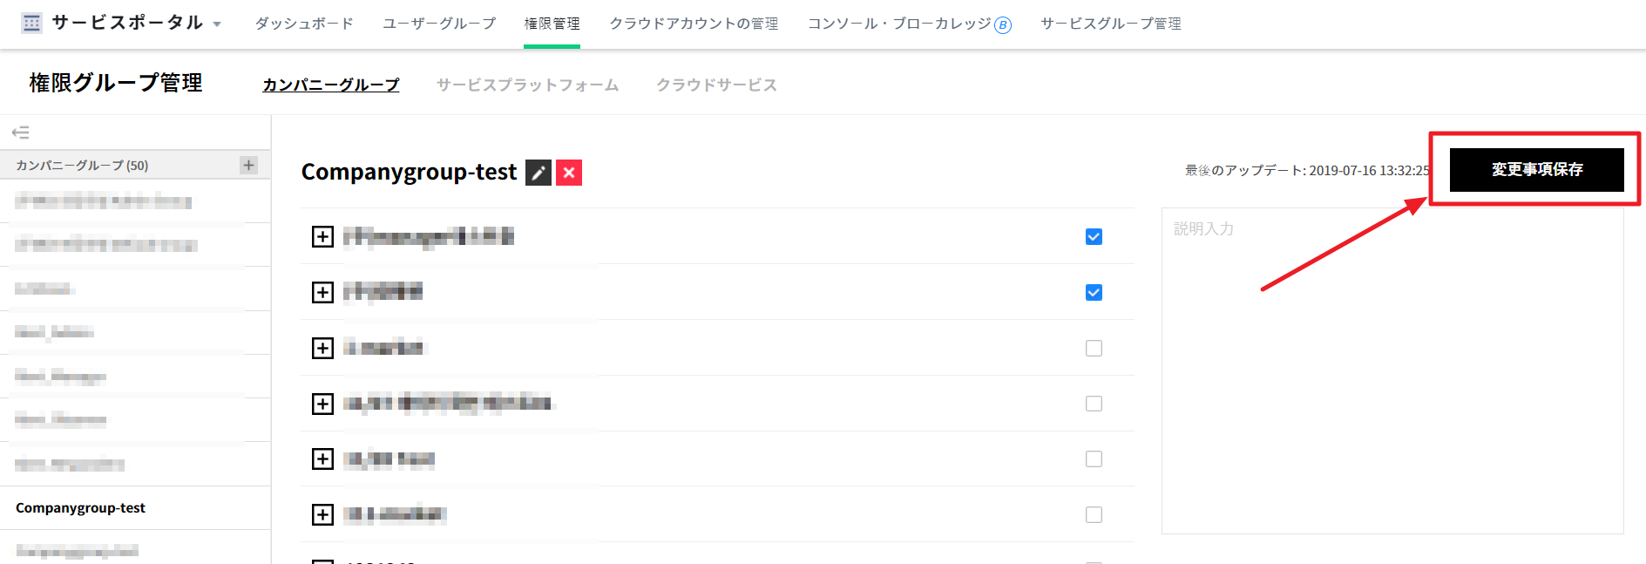Open the サービスポータル dropdown arrow

[x=217, y=24]
